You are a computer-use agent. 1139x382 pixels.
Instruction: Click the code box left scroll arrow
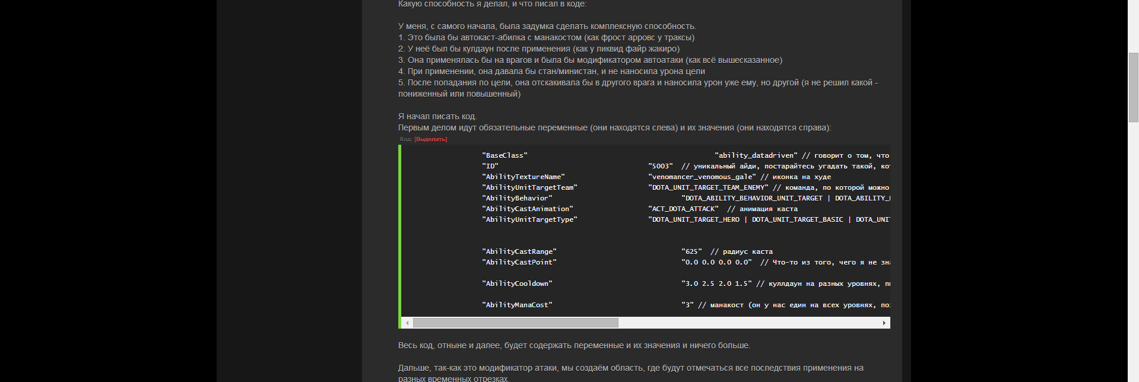click(407, 323)
